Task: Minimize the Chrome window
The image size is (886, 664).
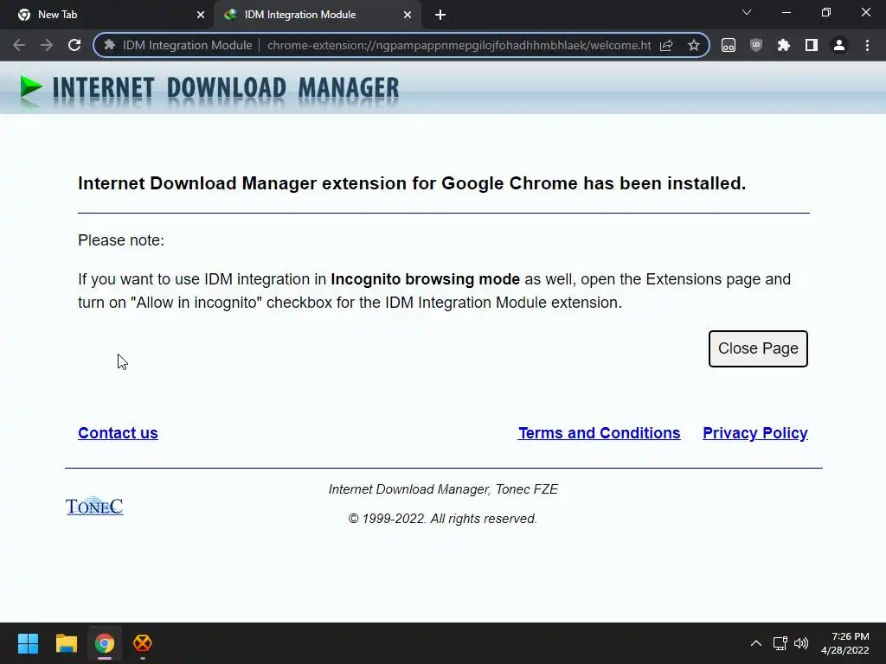Action: pyautogui.click(x=786, y=12)
